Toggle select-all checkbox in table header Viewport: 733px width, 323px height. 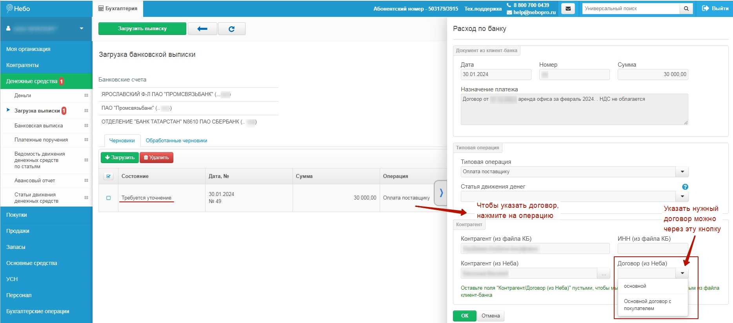tap(109, 176)
